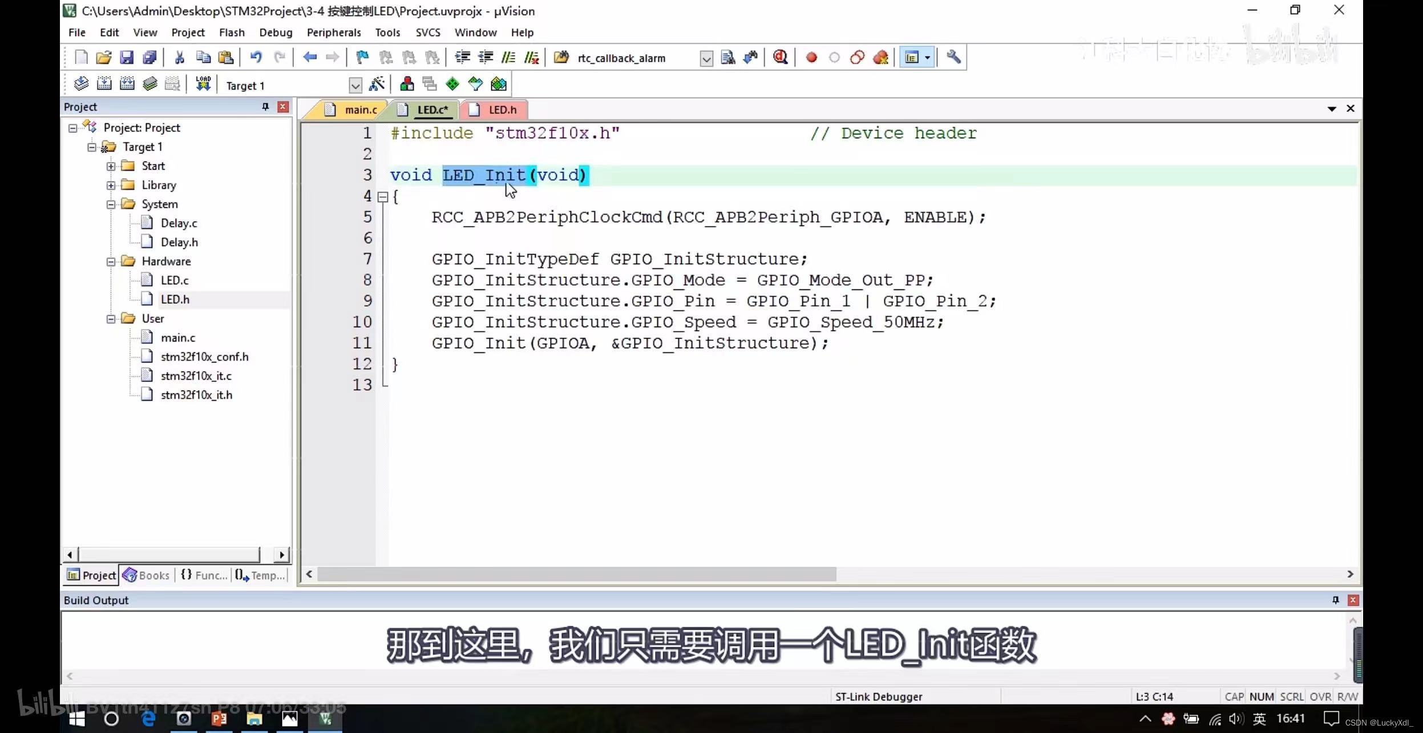This screenshot has height=733, width=1423.
Task: Open Windows Start button in taskbar
Action: pyautogui.click(x=77, y=719)
